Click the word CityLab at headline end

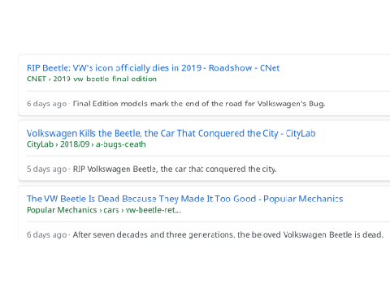click(x=301, y=134)
